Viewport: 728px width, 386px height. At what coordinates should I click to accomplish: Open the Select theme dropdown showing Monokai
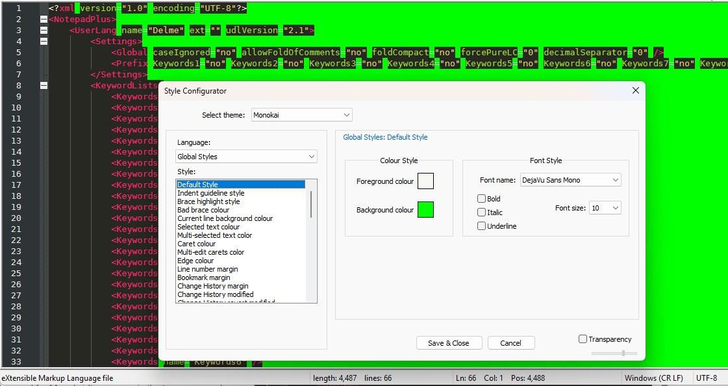302,115
